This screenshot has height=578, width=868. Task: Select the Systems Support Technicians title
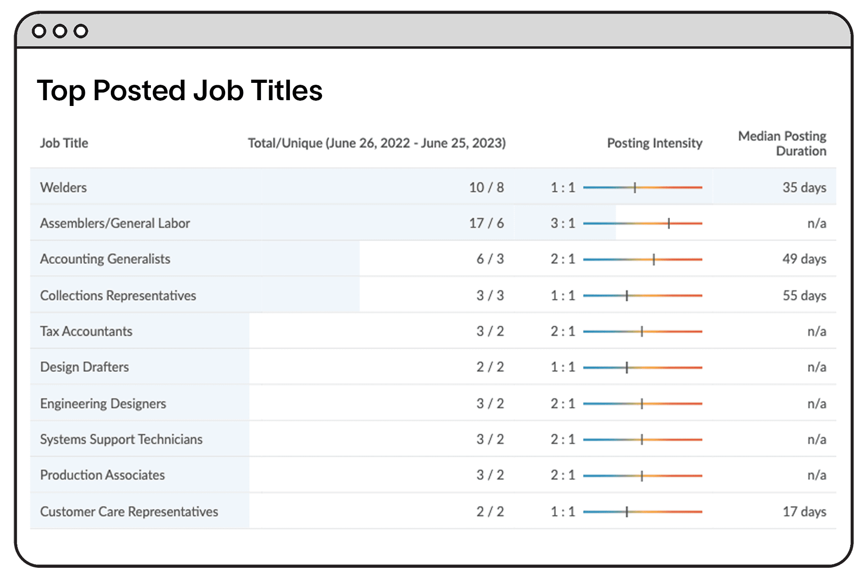121,439
